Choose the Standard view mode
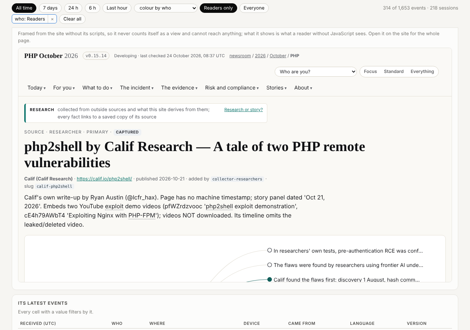The width and height of the screenshot is (470, 330). point(394,71)
